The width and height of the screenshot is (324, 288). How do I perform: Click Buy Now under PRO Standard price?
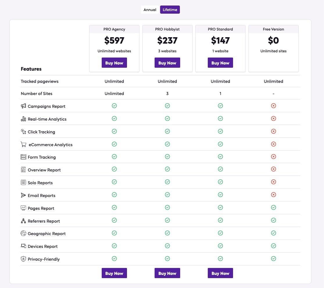tap(220, 63)
